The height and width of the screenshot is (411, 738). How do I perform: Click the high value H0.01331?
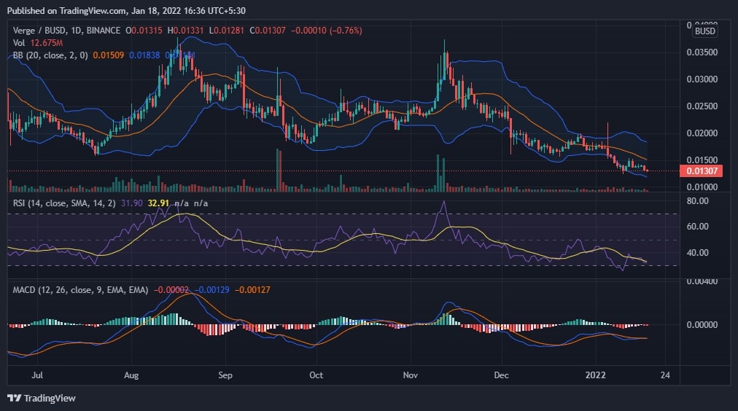click(185, 31)
